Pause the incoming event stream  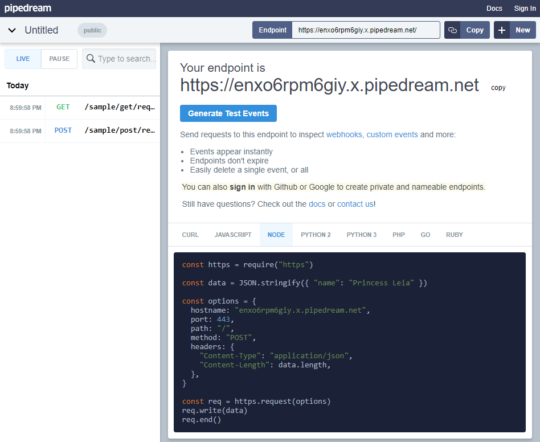[x=59, y=59]
